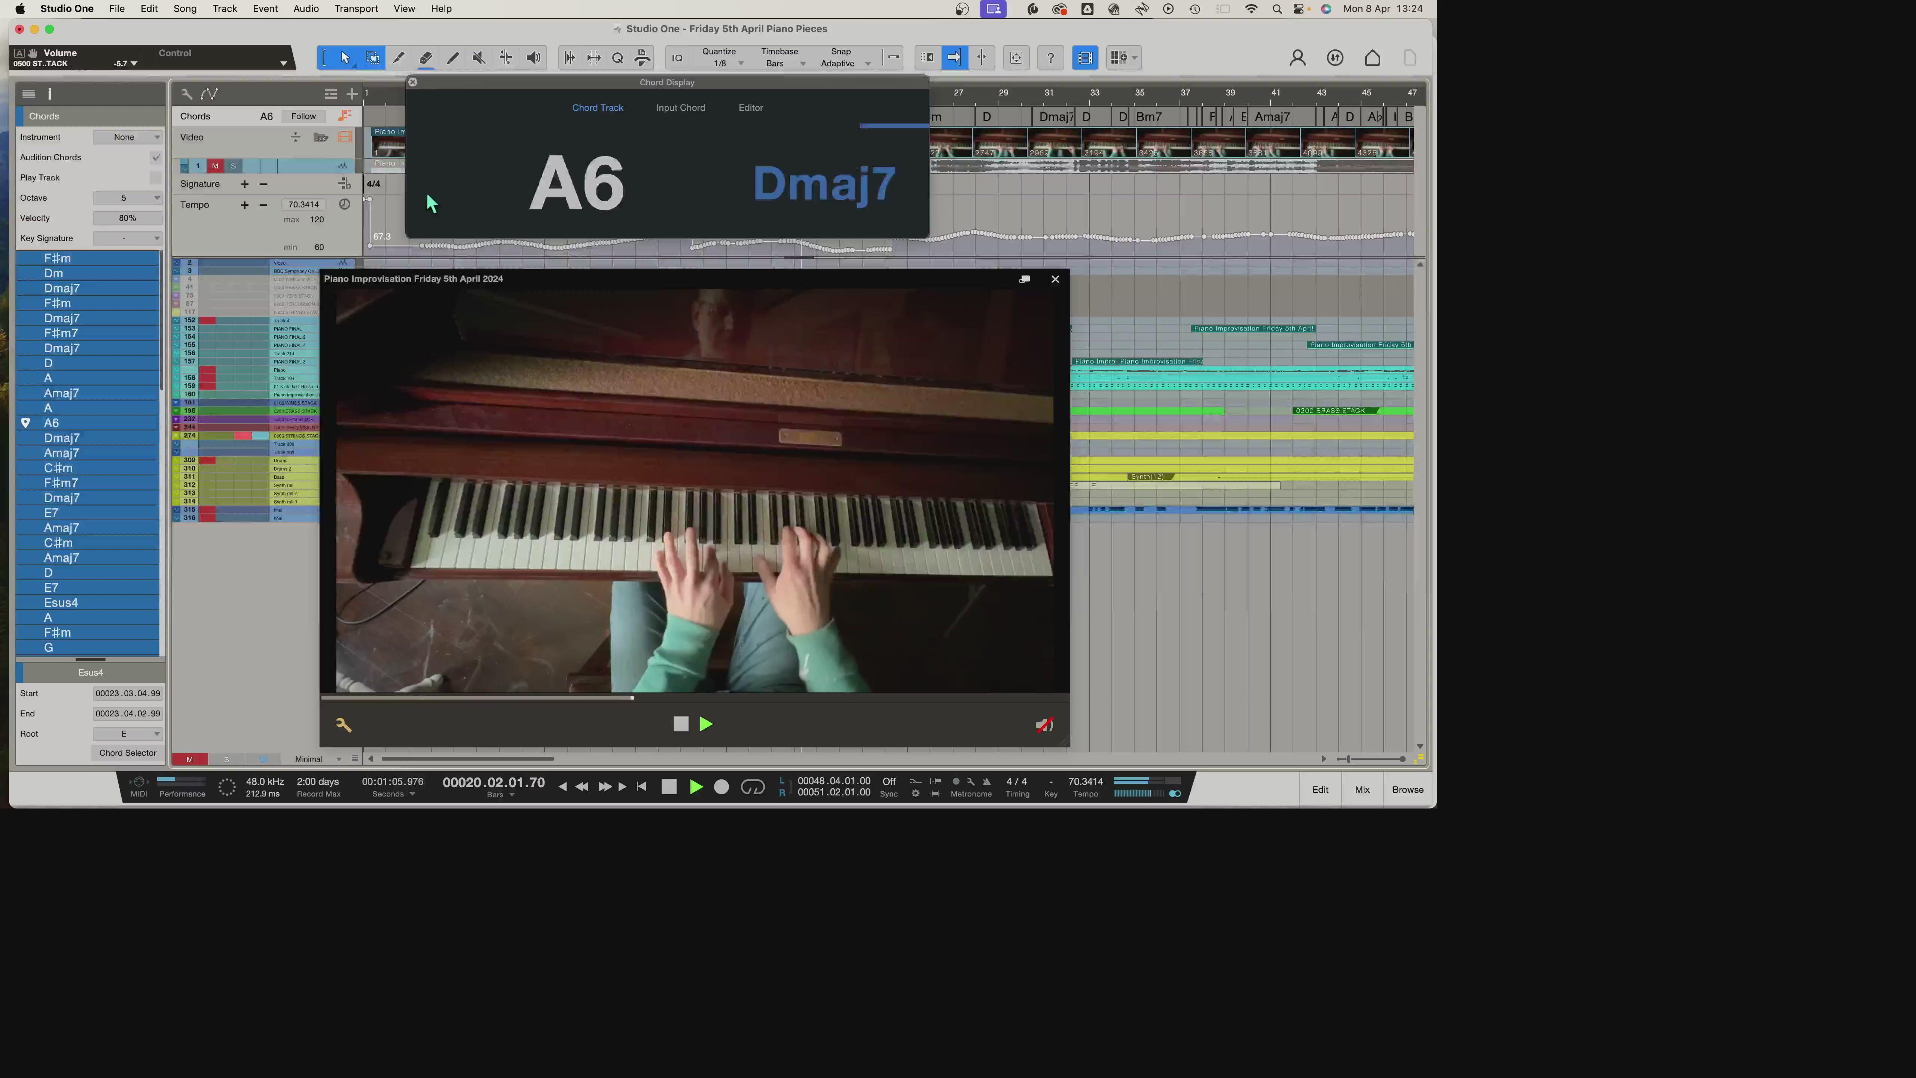Open the Transport menu
Viewport: 1916px width, 1078px height.
click(x=356, y=9)
